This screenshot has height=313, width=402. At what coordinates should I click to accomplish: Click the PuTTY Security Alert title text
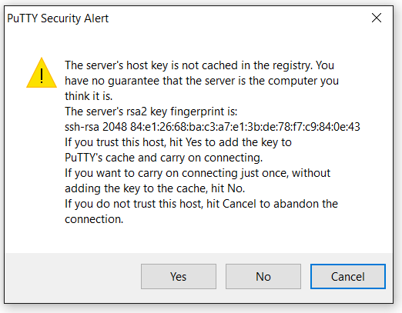[58, 18]
